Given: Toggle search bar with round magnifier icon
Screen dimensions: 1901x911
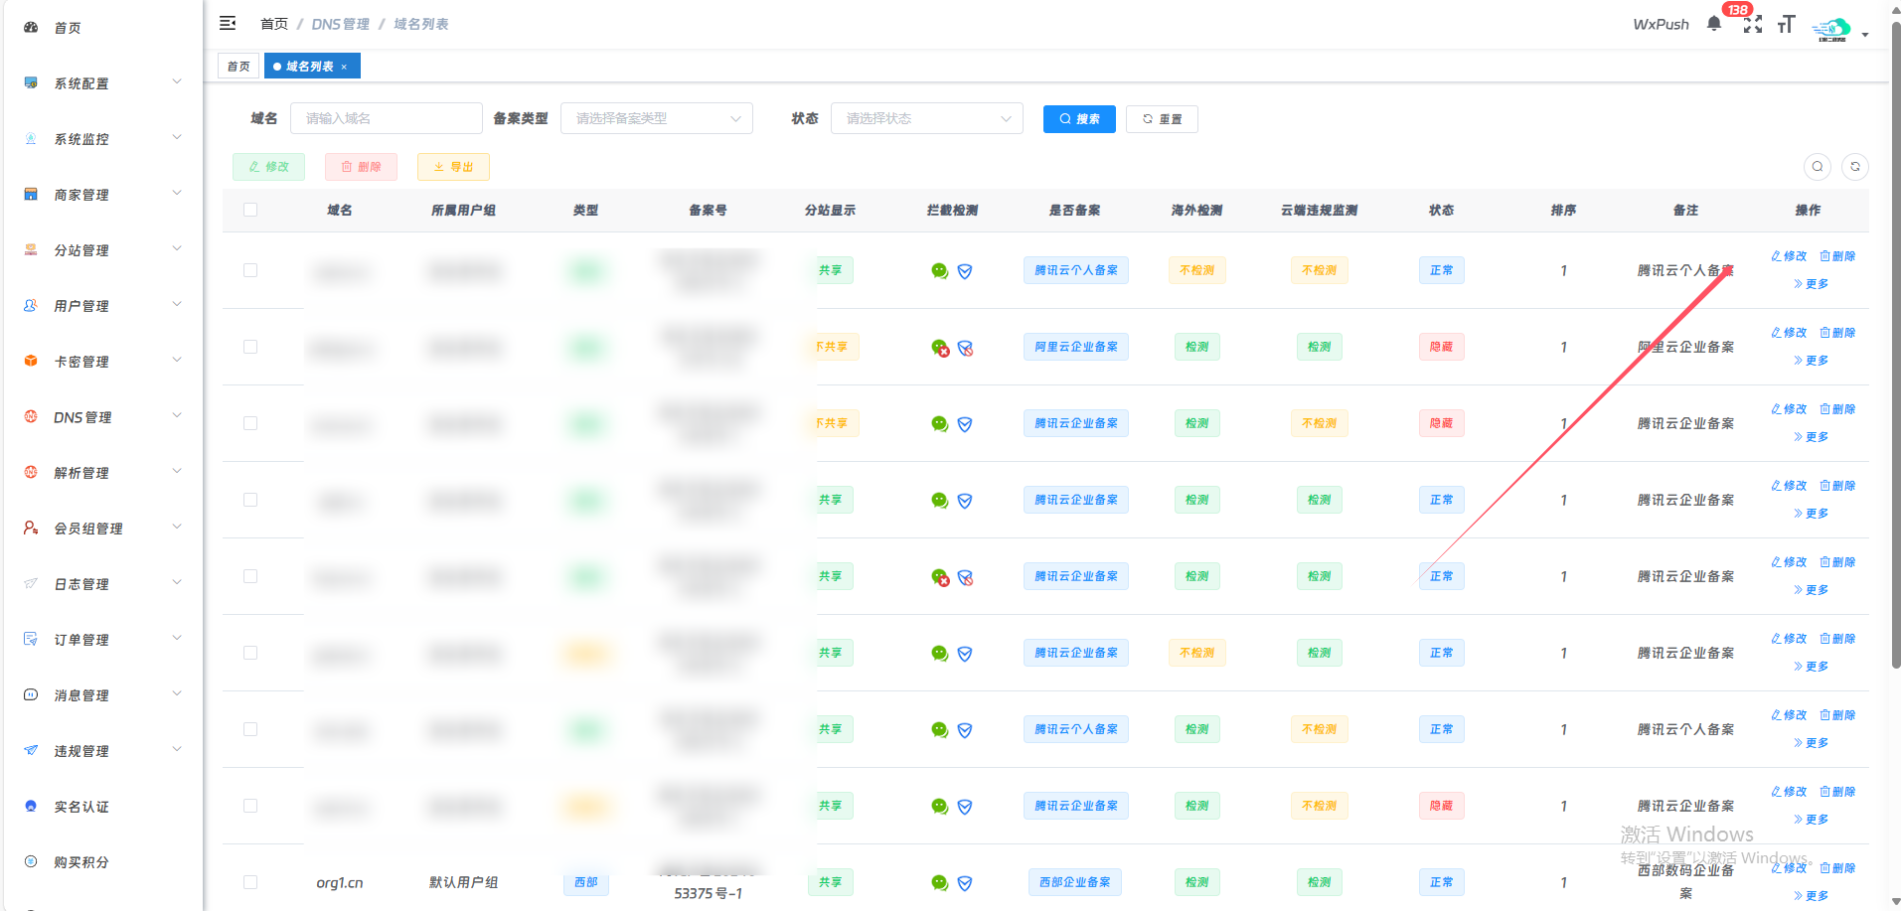Looking at the screenshot, I should click(x=1818, y=167).
